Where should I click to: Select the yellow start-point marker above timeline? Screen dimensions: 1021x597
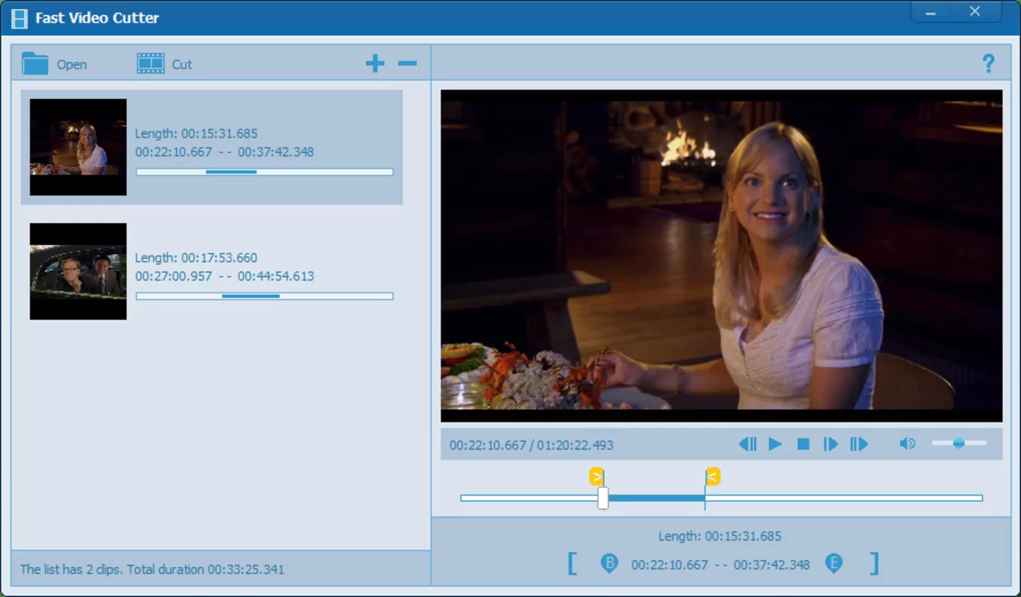[597, 476]
